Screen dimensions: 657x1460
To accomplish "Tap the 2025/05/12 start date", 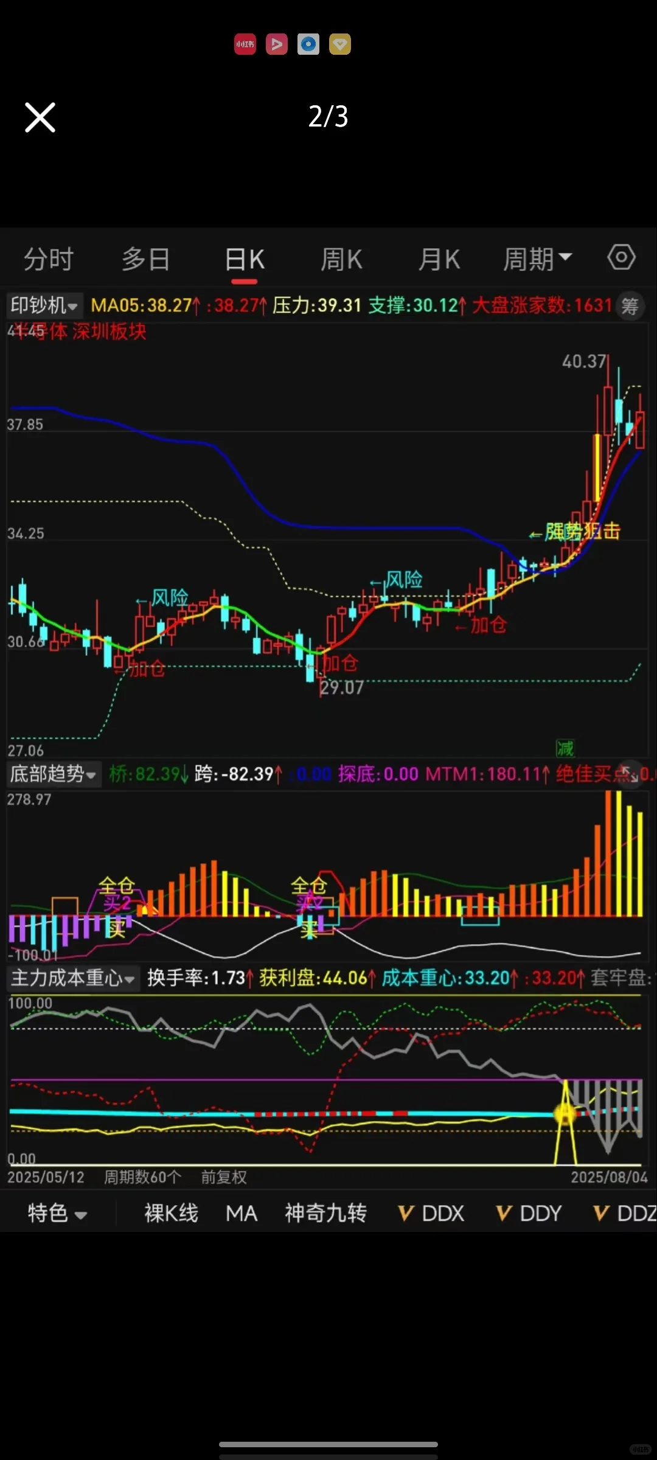I will (x=46, y=1177).
